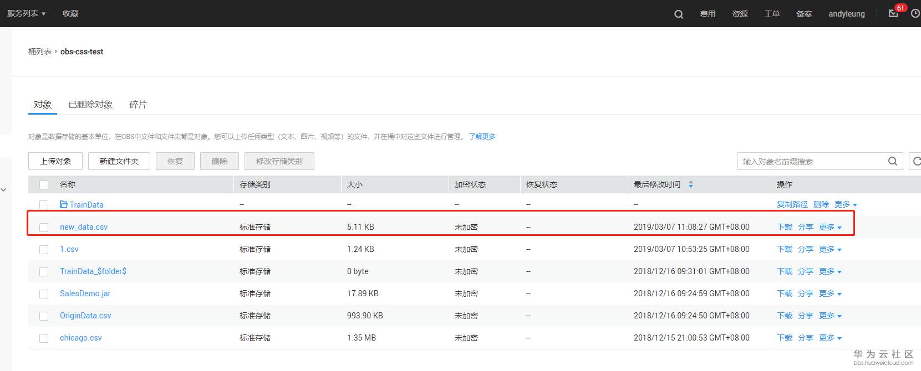This screenshot has width=921, height=371.
Task: Click the 删除 toolbar button
Action: coord(220,161)
